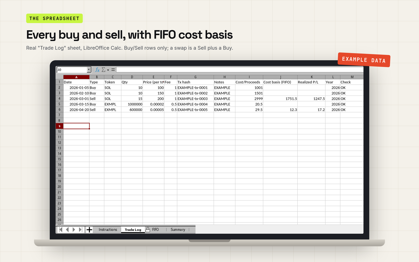The height and width of the screenshot is (262, 419).
Task: Click the Sum sigma icon
Action: click(103, 70)
